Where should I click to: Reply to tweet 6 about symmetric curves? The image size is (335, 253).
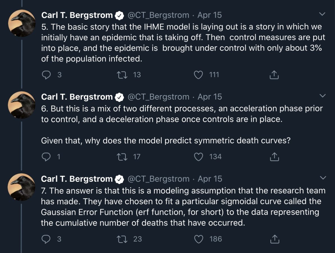click(46, 157)
